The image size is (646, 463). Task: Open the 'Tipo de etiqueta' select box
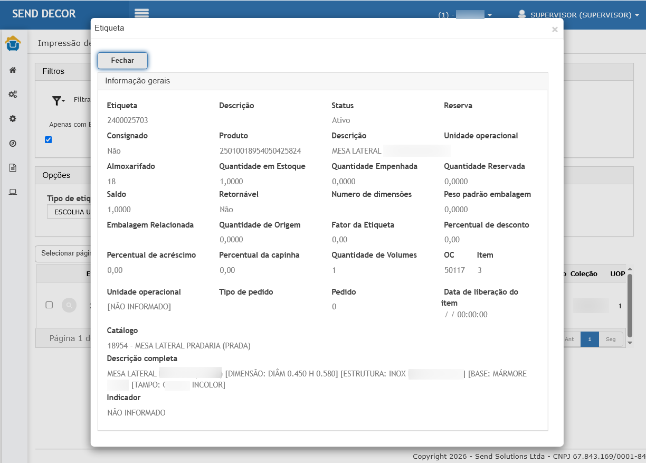(x=69, y=212)
